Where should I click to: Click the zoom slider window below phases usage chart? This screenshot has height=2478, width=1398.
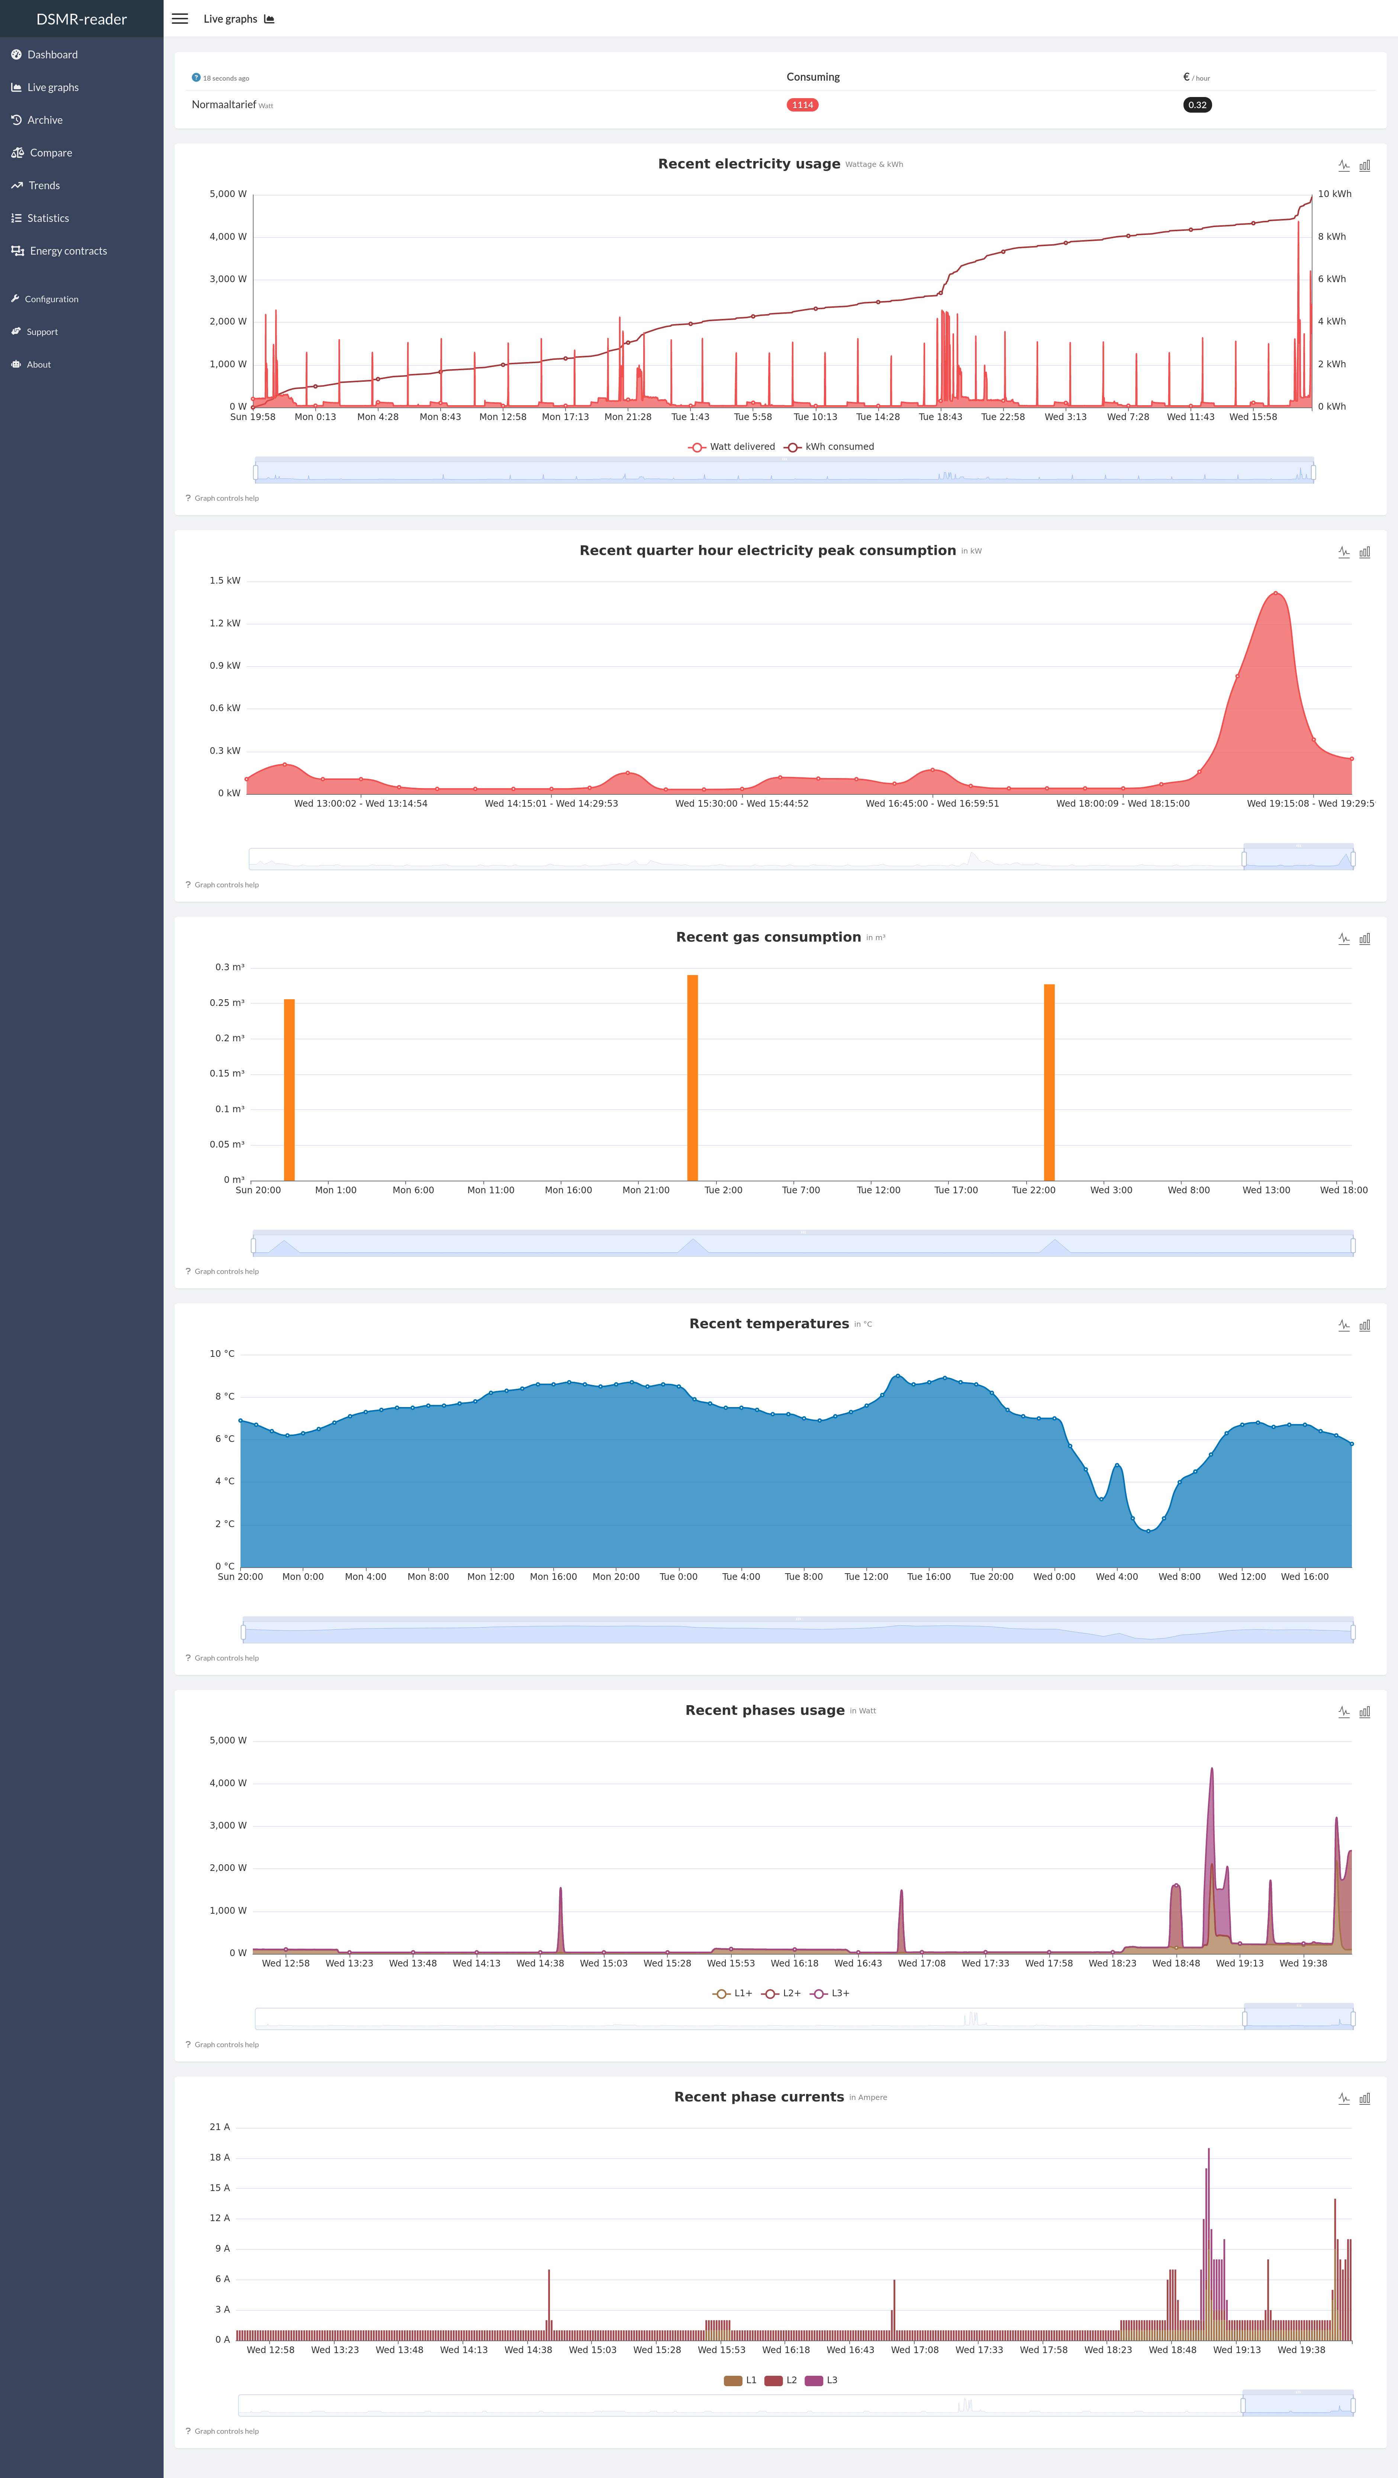click(1299, 2017)
